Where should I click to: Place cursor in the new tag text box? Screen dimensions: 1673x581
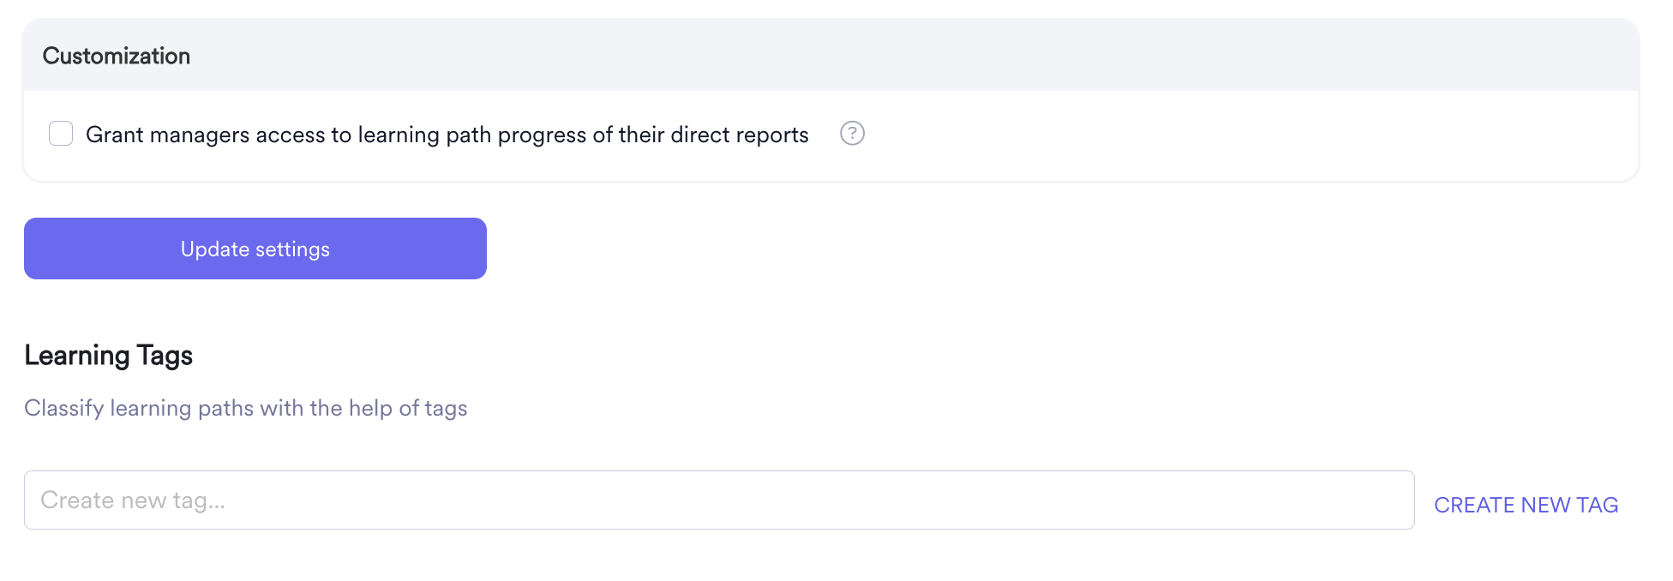pyautogui.click(x=719, y=500)
